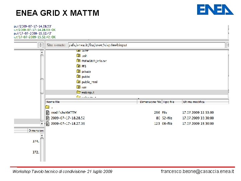Click log line 17-07-2009-15.52.42: OK
241x181 pixels.
point(35,37)
